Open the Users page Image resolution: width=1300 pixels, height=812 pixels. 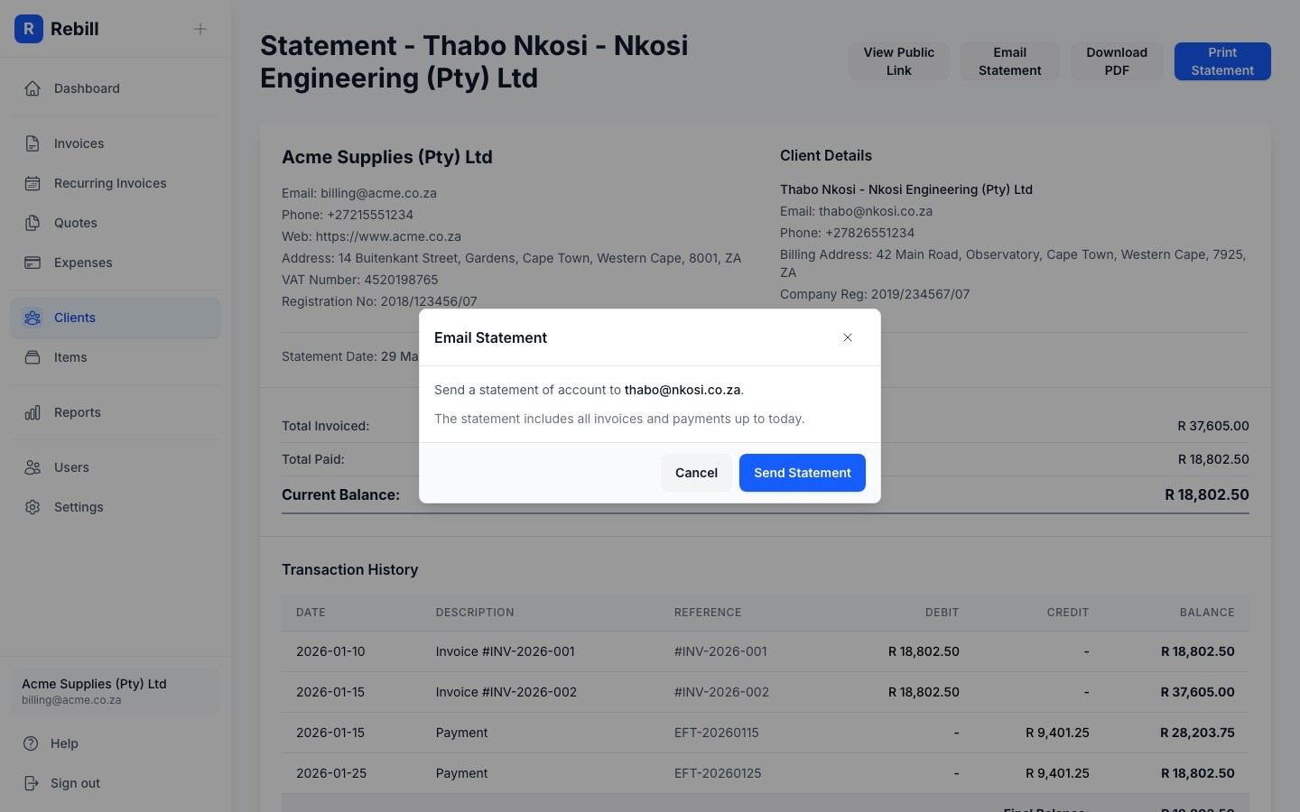coord(71,467)
